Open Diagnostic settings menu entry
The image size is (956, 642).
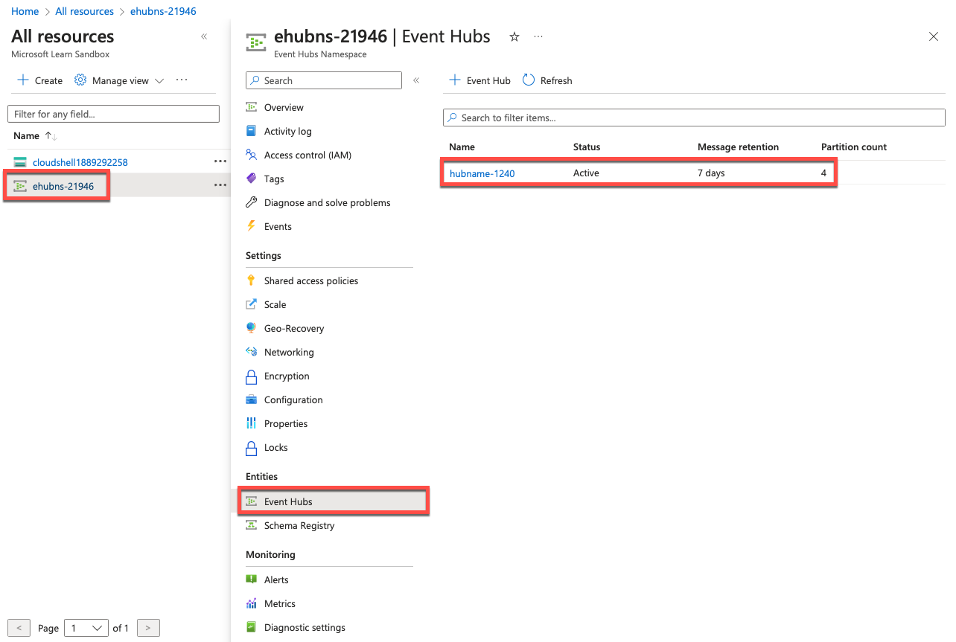click(305, 627)
